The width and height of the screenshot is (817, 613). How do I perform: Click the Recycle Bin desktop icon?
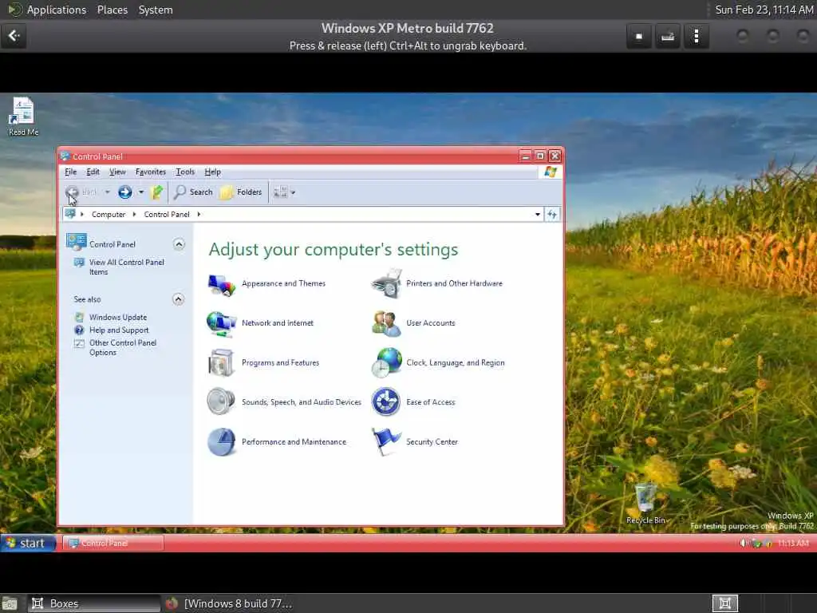(645, 504)
